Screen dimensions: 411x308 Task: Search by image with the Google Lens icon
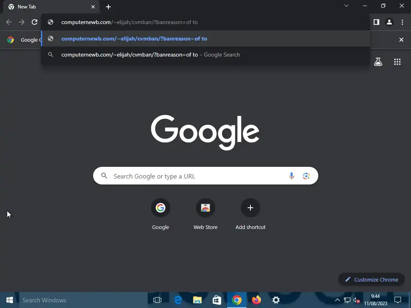pyautogui.click(x=306, y=176)
